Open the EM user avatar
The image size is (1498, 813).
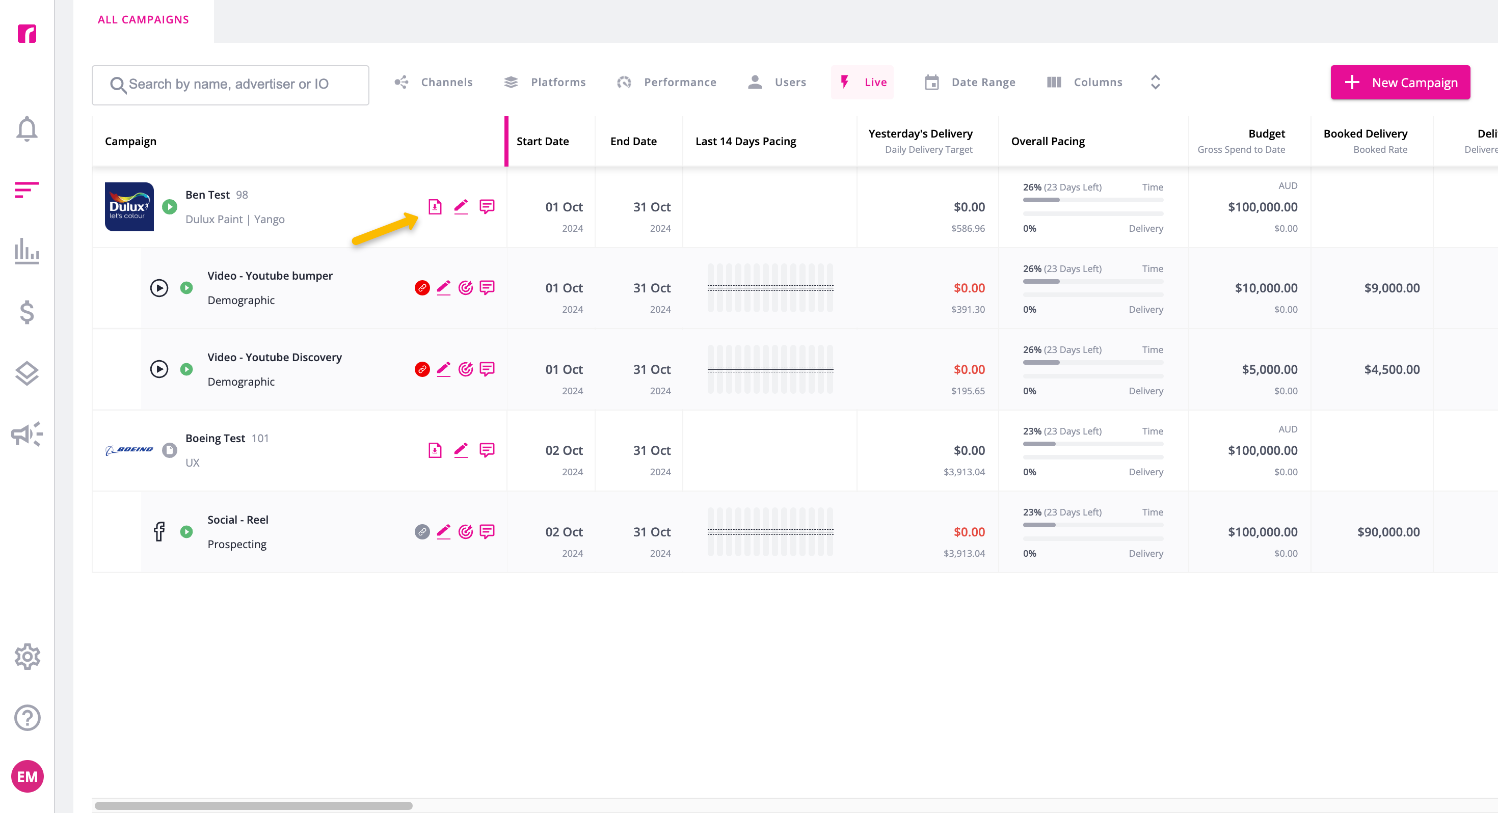[28, 776]
